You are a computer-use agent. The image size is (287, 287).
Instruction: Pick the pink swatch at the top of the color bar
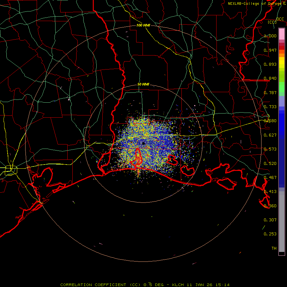click(x=282, y=34)
